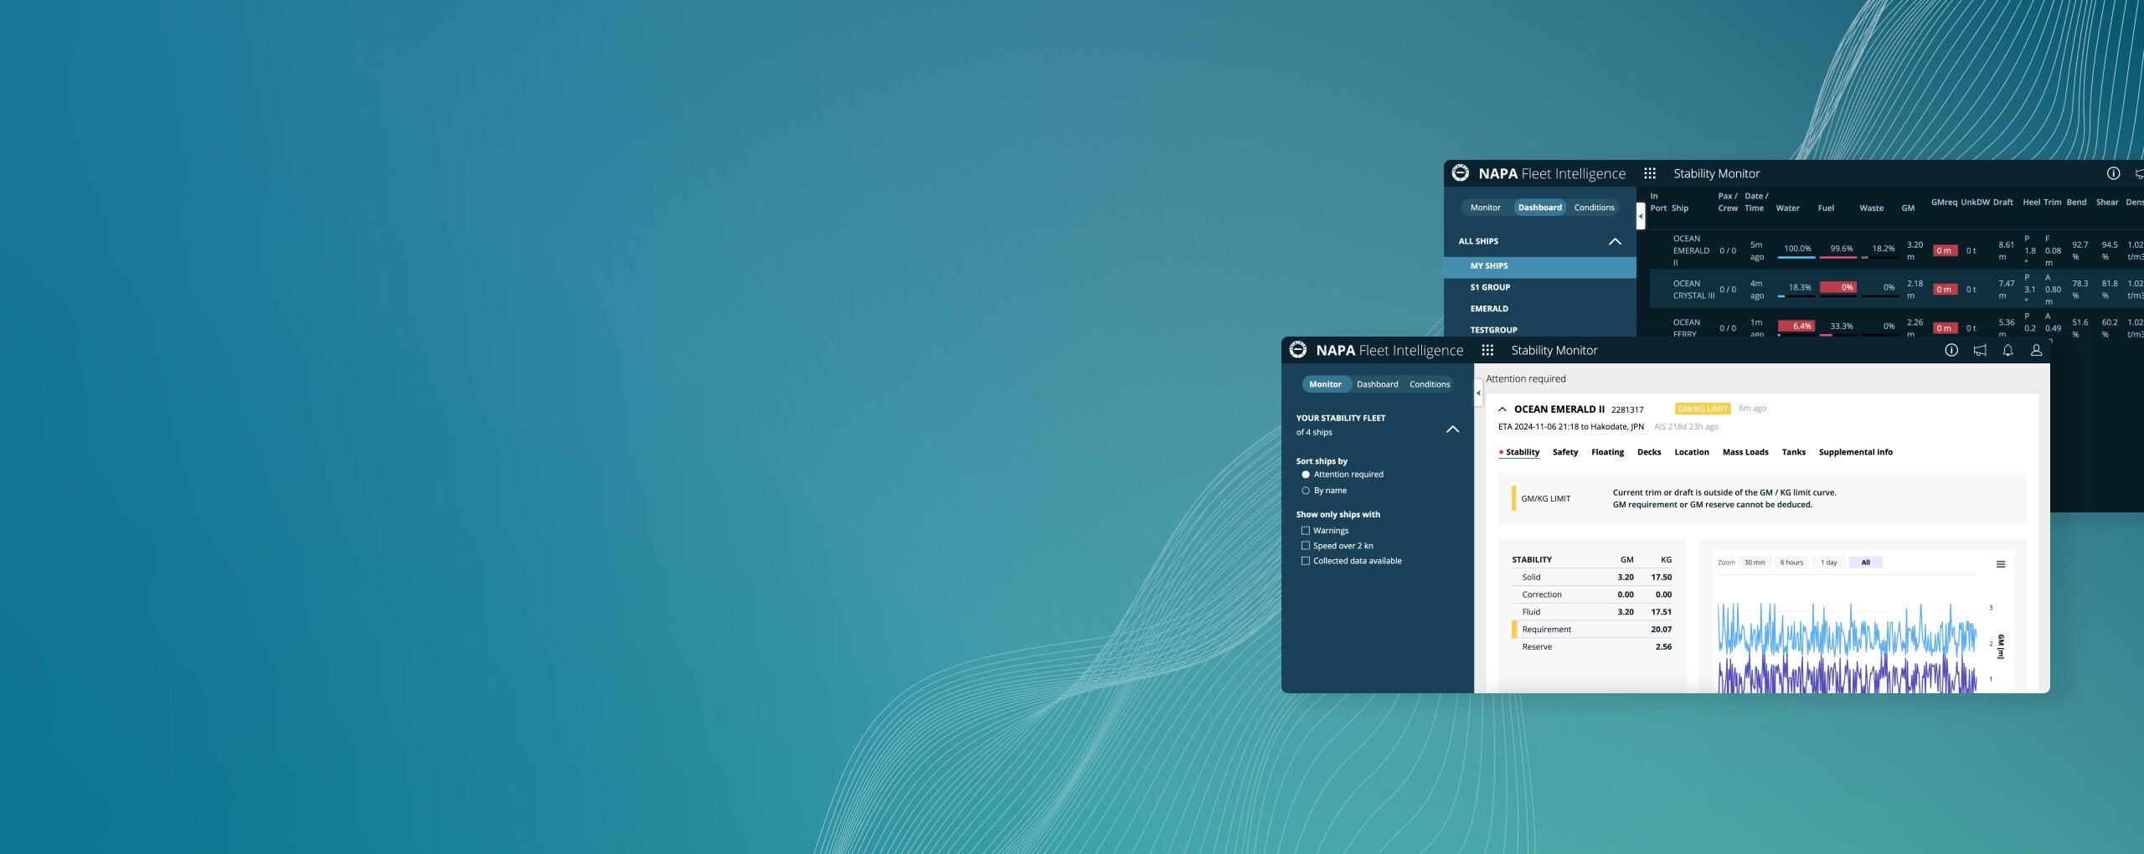Image resolution: width=2144 pixels, height=854 pixels.
Task: Select EMERALD group in back window
Action: (1539, 309)
